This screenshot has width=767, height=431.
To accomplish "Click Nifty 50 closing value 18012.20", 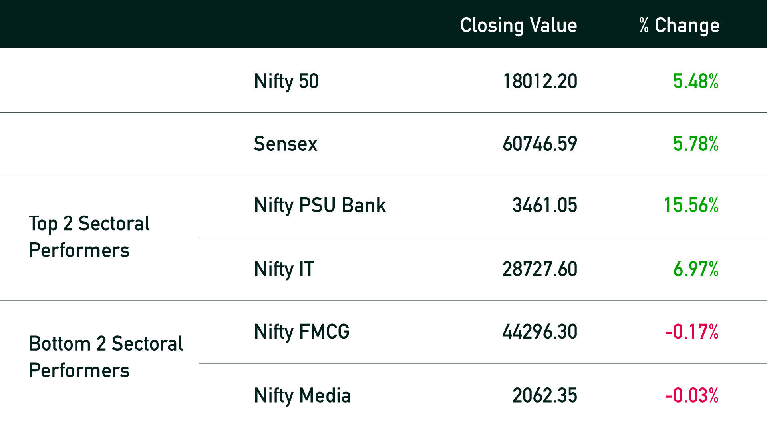I will pos(540,81).
